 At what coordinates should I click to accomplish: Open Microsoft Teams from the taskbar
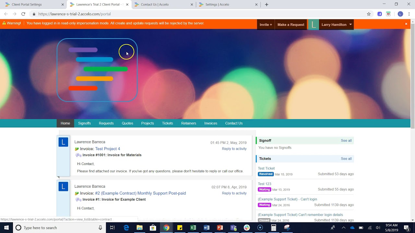[x=233, y=228]
